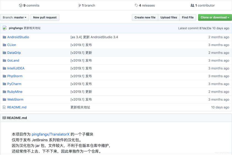Viewport: 232px width, 155px height.
Task: Open the PyCharm folder
Action: click(14, 84)
